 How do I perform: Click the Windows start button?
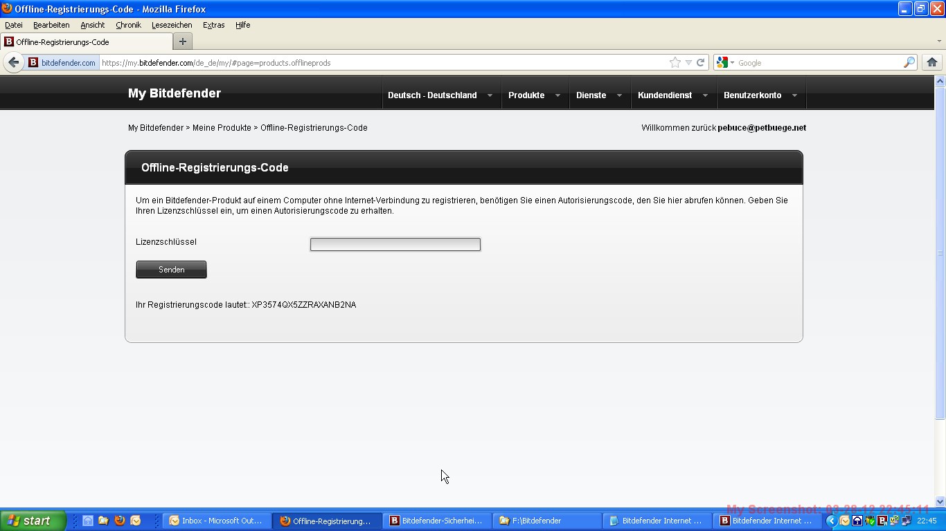coord(33,521)
